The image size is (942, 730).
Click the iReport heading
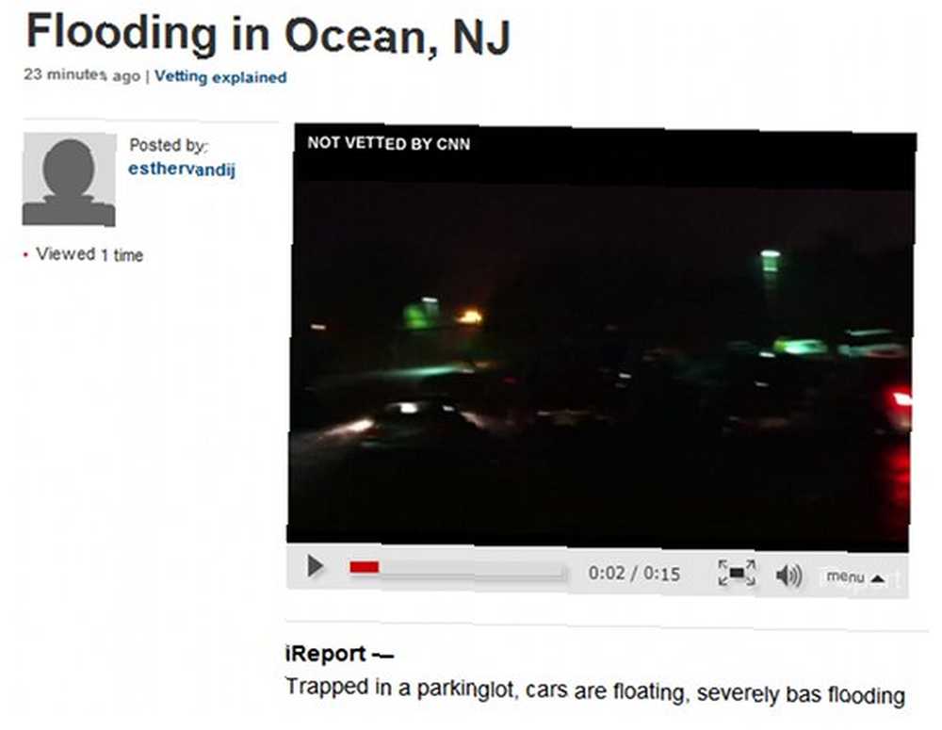339,654
